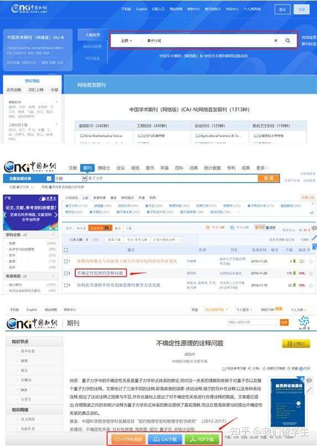This screenshot has width=317, height=446.
Task: Click the orange 检索 search button
Action: tap(269, 178)
